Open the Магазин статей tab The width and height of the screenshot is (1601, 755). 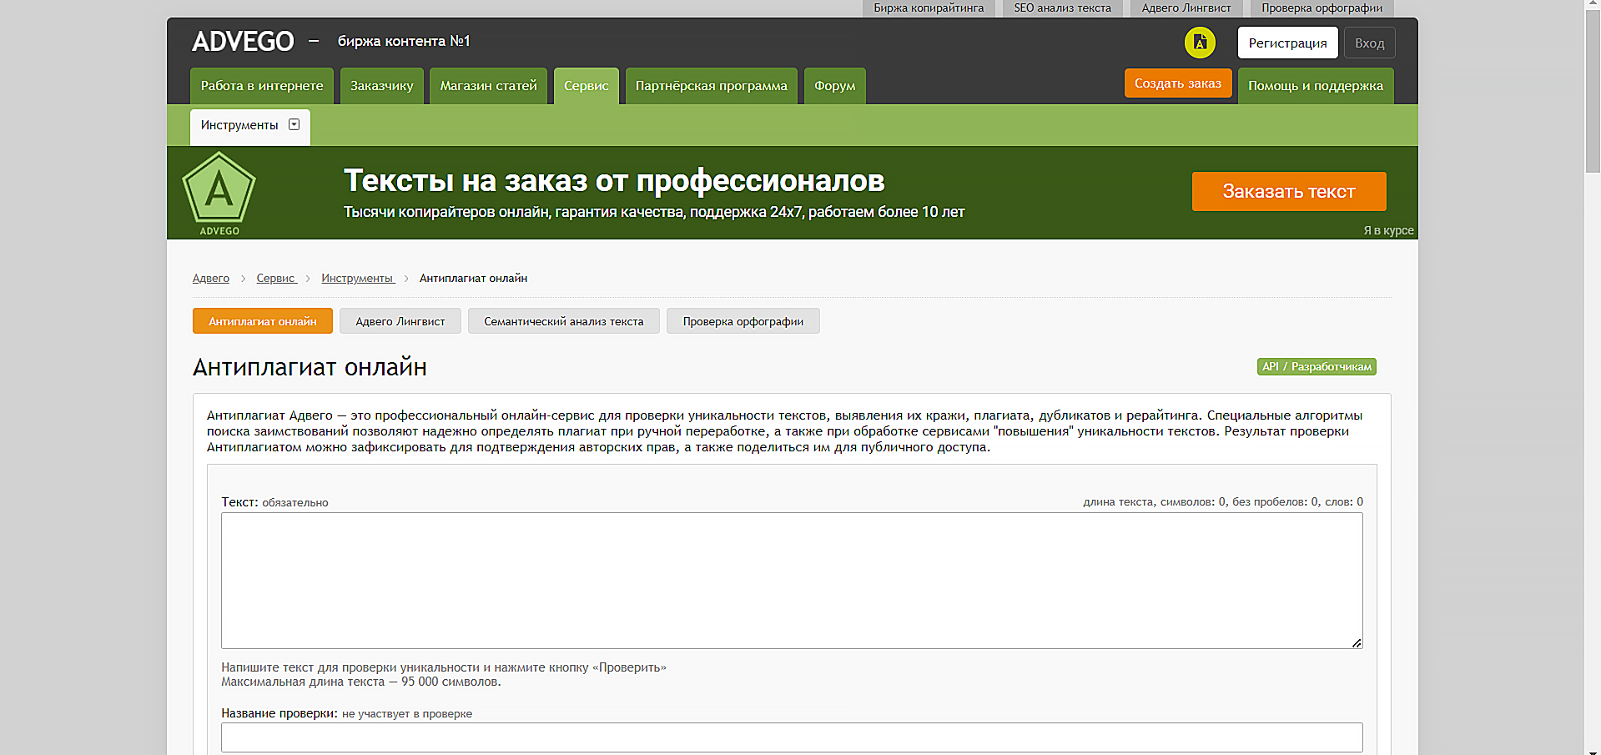(x=488, y=86)
